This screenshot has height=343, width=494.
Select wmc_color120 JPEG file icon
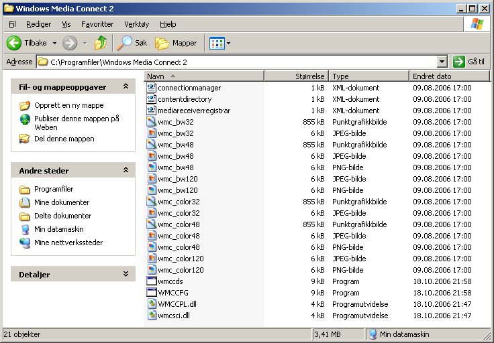point(152,259)
